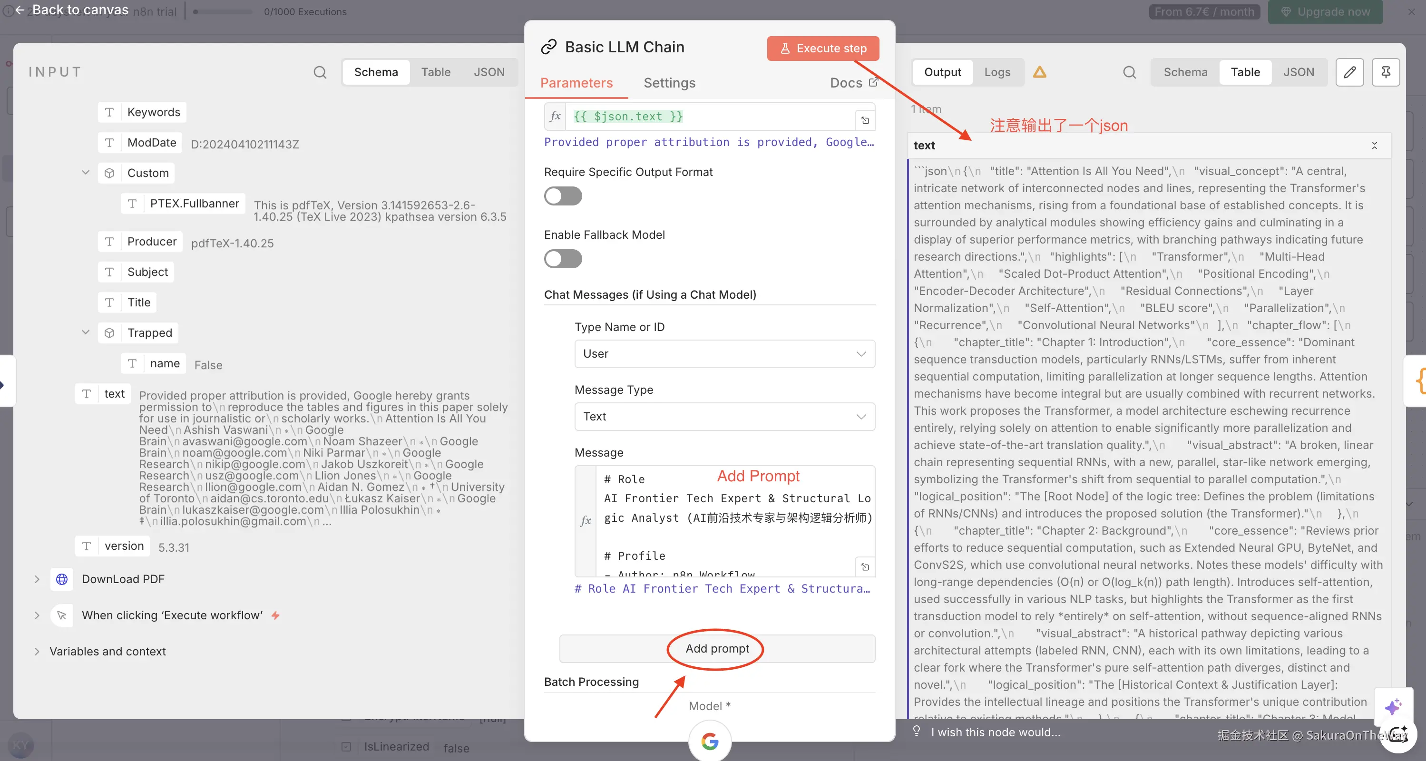
Task: Click the warning triangle next to Logs
Action: tap(1039, 72)
